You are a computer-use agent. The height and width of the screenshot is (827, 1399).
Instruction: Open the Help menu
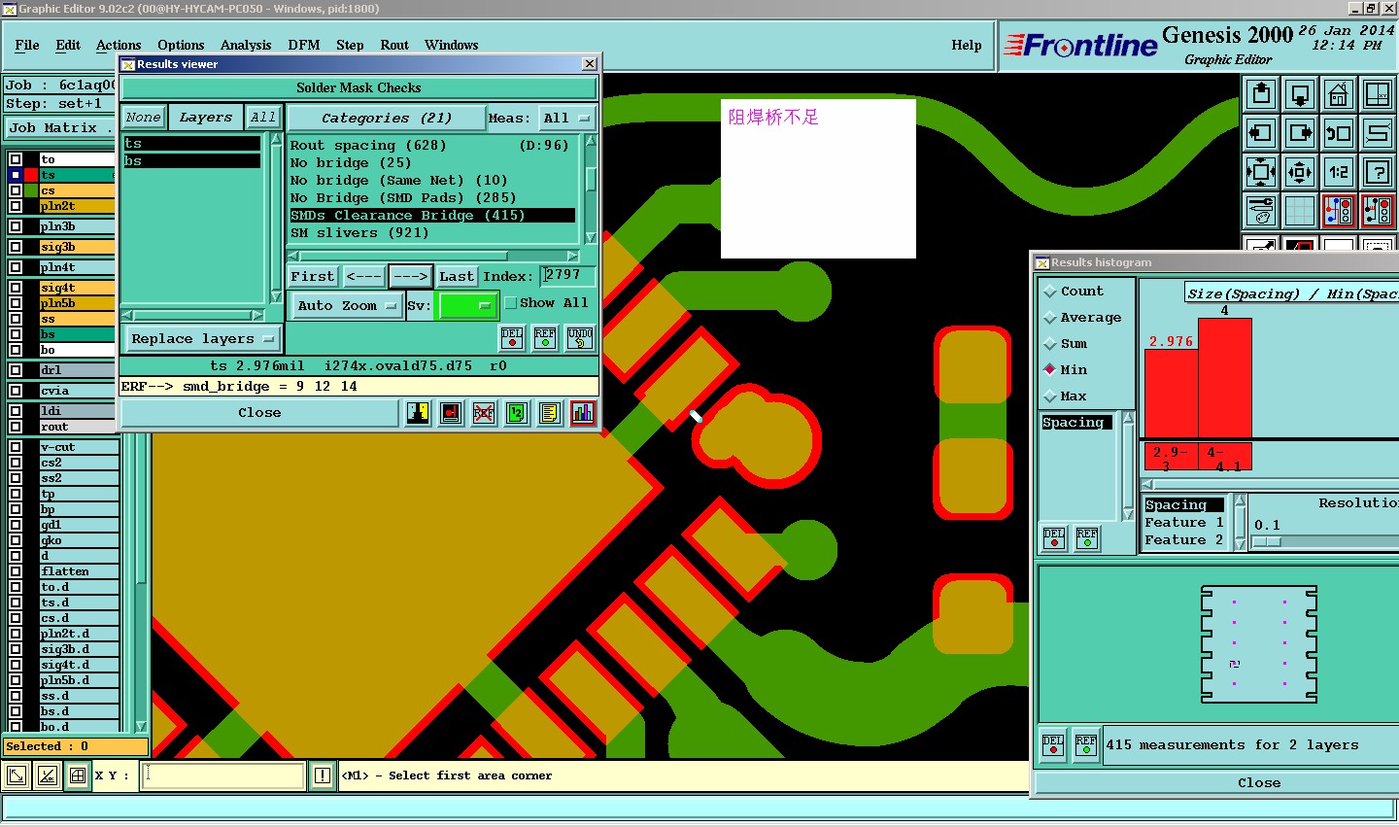pyautogui.click(x=967, y=45)
